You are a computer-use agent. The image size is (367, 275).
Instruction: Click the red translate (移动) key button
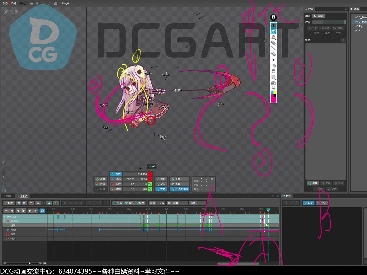[150, 179]
